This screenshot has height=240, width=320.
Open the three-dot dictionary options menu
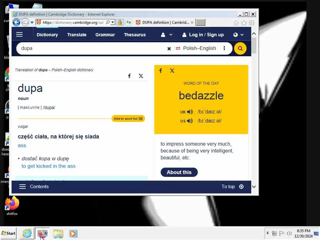224,48
